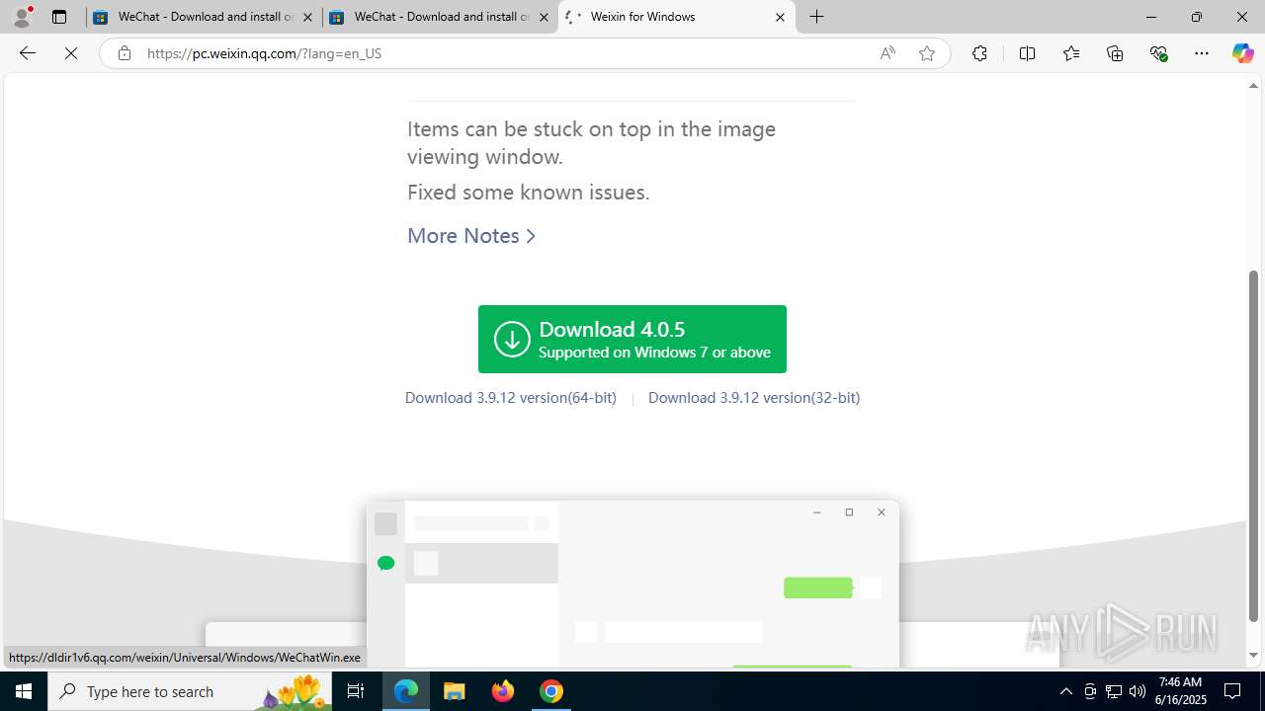Close the second WeChat Download tab
Viewport: 1265px width, 711px height.
click(544, 17)
